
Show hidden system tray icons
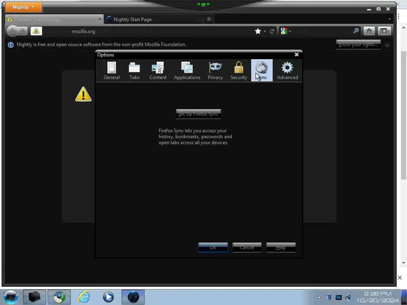click(x=319, y=297)
